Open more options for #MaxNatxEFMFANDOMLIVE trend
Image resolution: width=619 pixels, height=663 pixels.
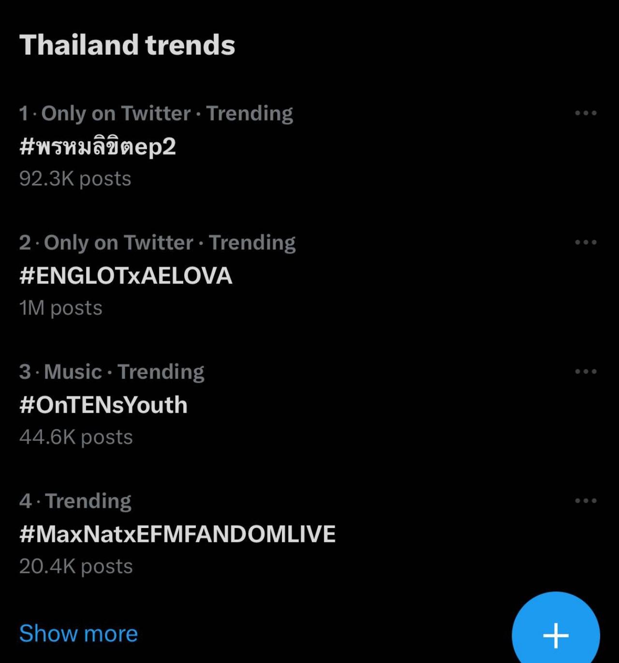[586, 501]
